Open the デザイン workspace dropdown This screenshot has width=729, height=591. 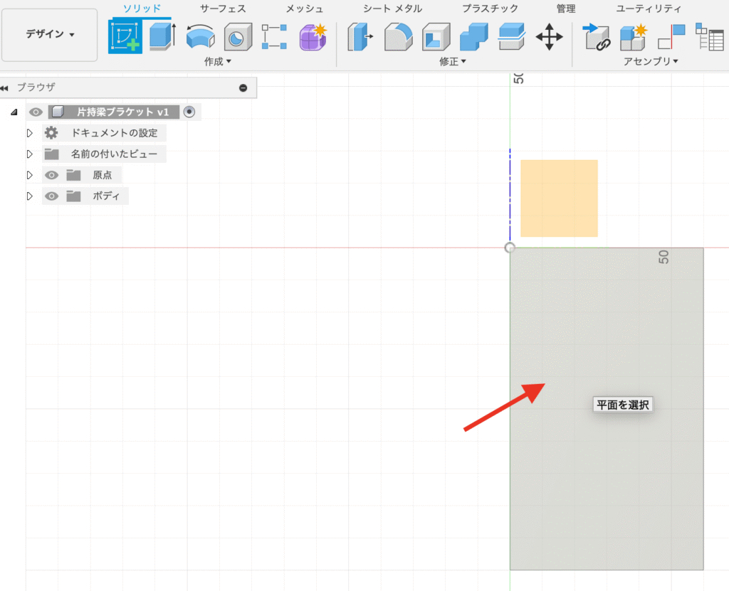click(x=50, y=35)
